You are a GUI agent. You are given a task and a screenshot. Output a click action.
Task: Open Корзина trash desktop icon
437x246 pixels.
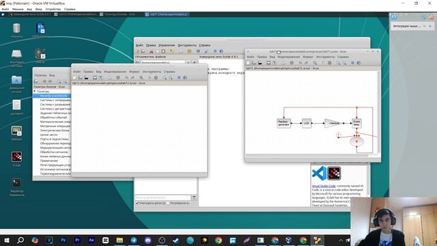click(16, 29)
